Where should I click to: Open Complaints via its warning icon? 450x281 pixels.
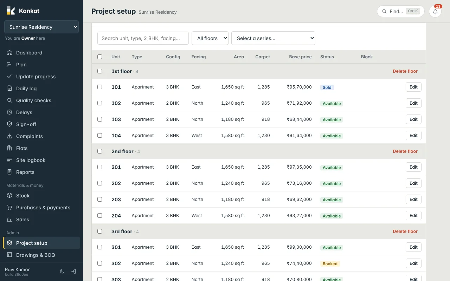point(9,136)
